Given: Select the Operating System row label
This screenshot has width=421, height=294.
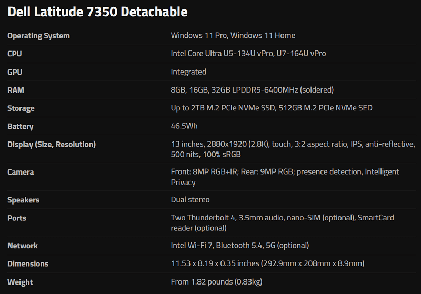Looking at the screenshot, I should [38, 36].
